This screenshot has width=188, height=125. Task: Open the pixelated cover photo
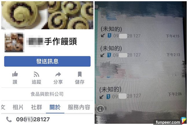[47, 15]
